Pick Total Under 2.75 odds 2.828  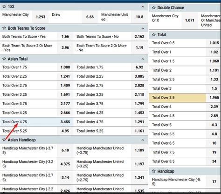pos(139,86)
